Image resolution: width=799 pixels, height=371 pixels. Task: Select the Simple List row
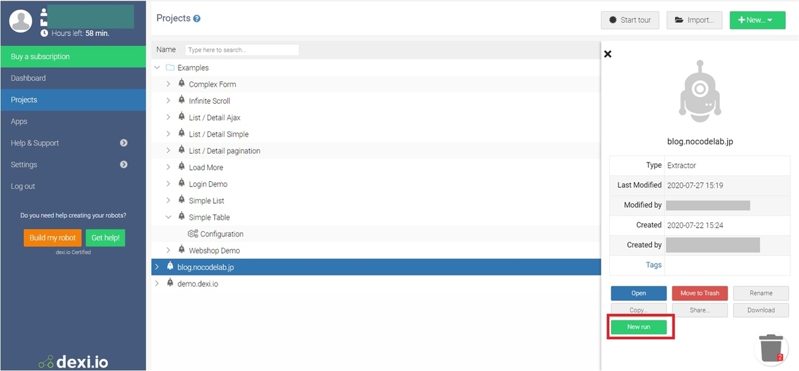(x=376, y=200)
